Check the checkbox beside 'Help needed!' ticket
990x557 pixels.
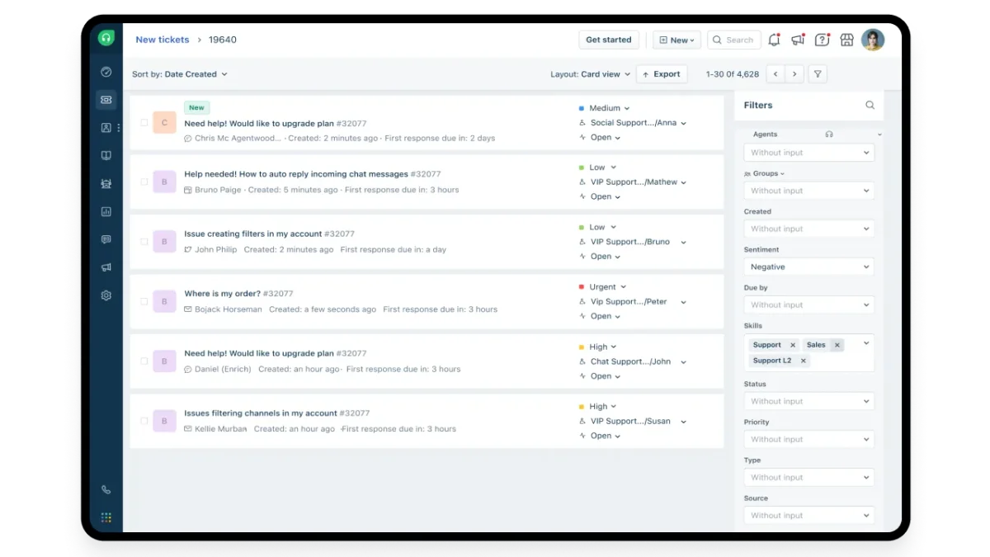(x=144, y=181)
